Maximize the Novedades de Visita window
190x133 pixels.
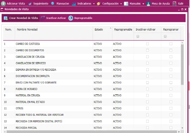(182, 9)
